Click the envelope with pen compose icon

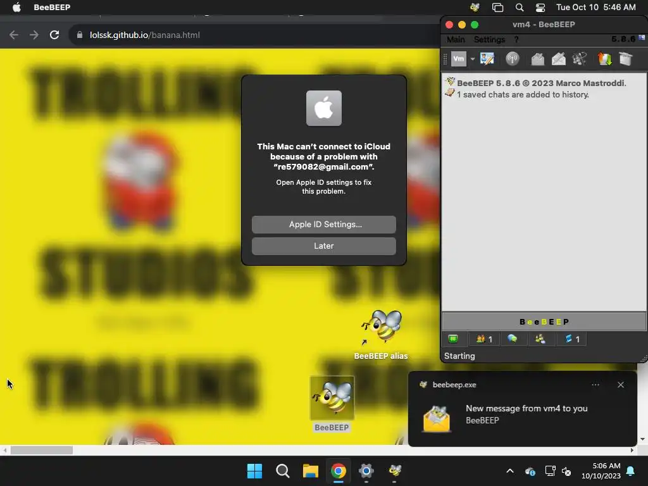click(x=558, y=59)
